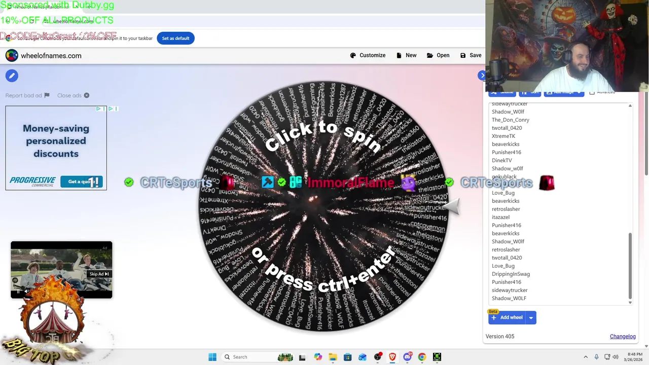Open Outlook from the taskbar
The height and width of the screenshot is (365, 649).
(363, 357)
